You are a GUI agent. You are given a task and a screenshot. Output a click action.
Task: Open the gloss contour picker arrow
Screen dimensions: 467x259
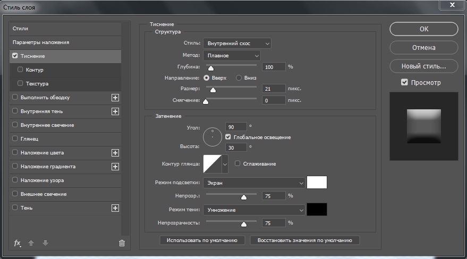coord(225,164)
